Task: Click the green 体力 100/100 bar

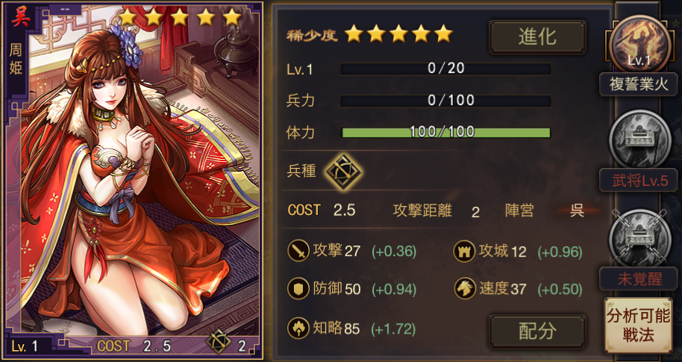Action: (x=445, y=132)
